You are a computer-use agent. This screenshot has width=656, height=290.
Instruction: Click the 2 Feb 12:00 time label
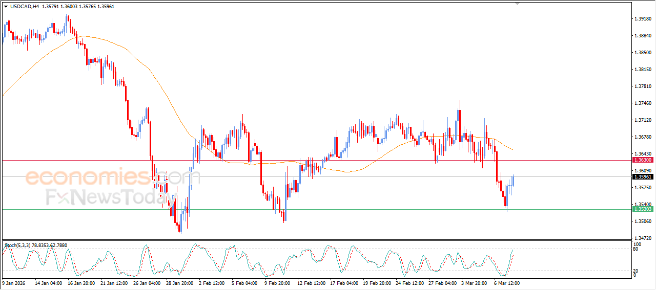[x=211, y=282]
